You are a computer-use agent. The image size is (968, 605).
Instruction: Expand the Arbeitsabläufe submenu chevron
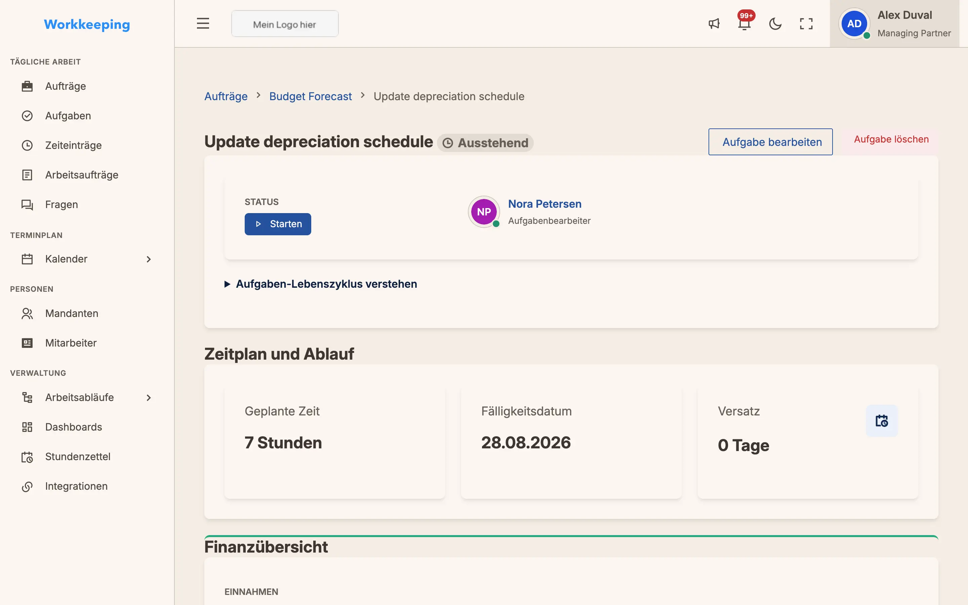(x=149, y=398)
